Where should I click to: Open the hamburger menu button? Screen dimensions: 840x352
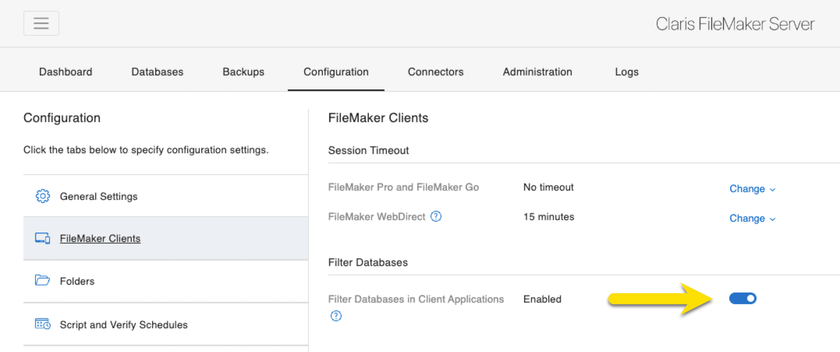(41, 23)
